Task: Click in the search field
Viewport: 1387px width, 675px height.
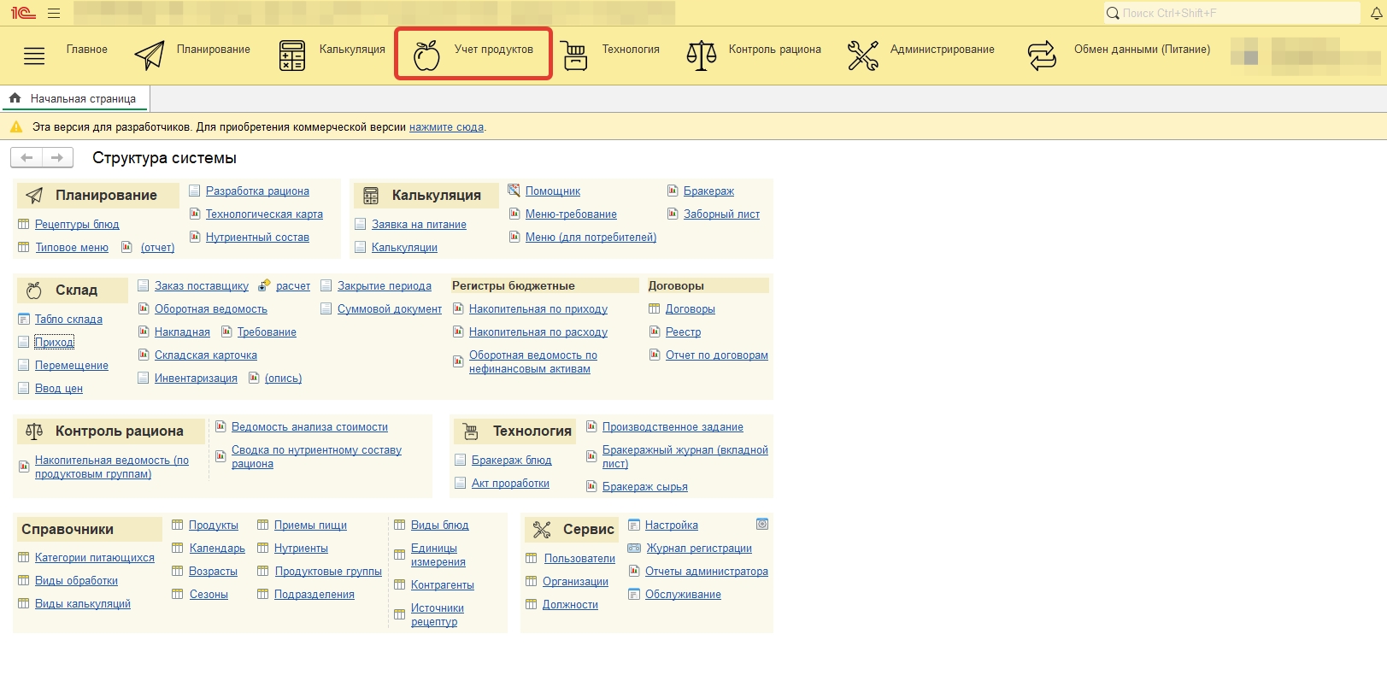Action: 1231,13
